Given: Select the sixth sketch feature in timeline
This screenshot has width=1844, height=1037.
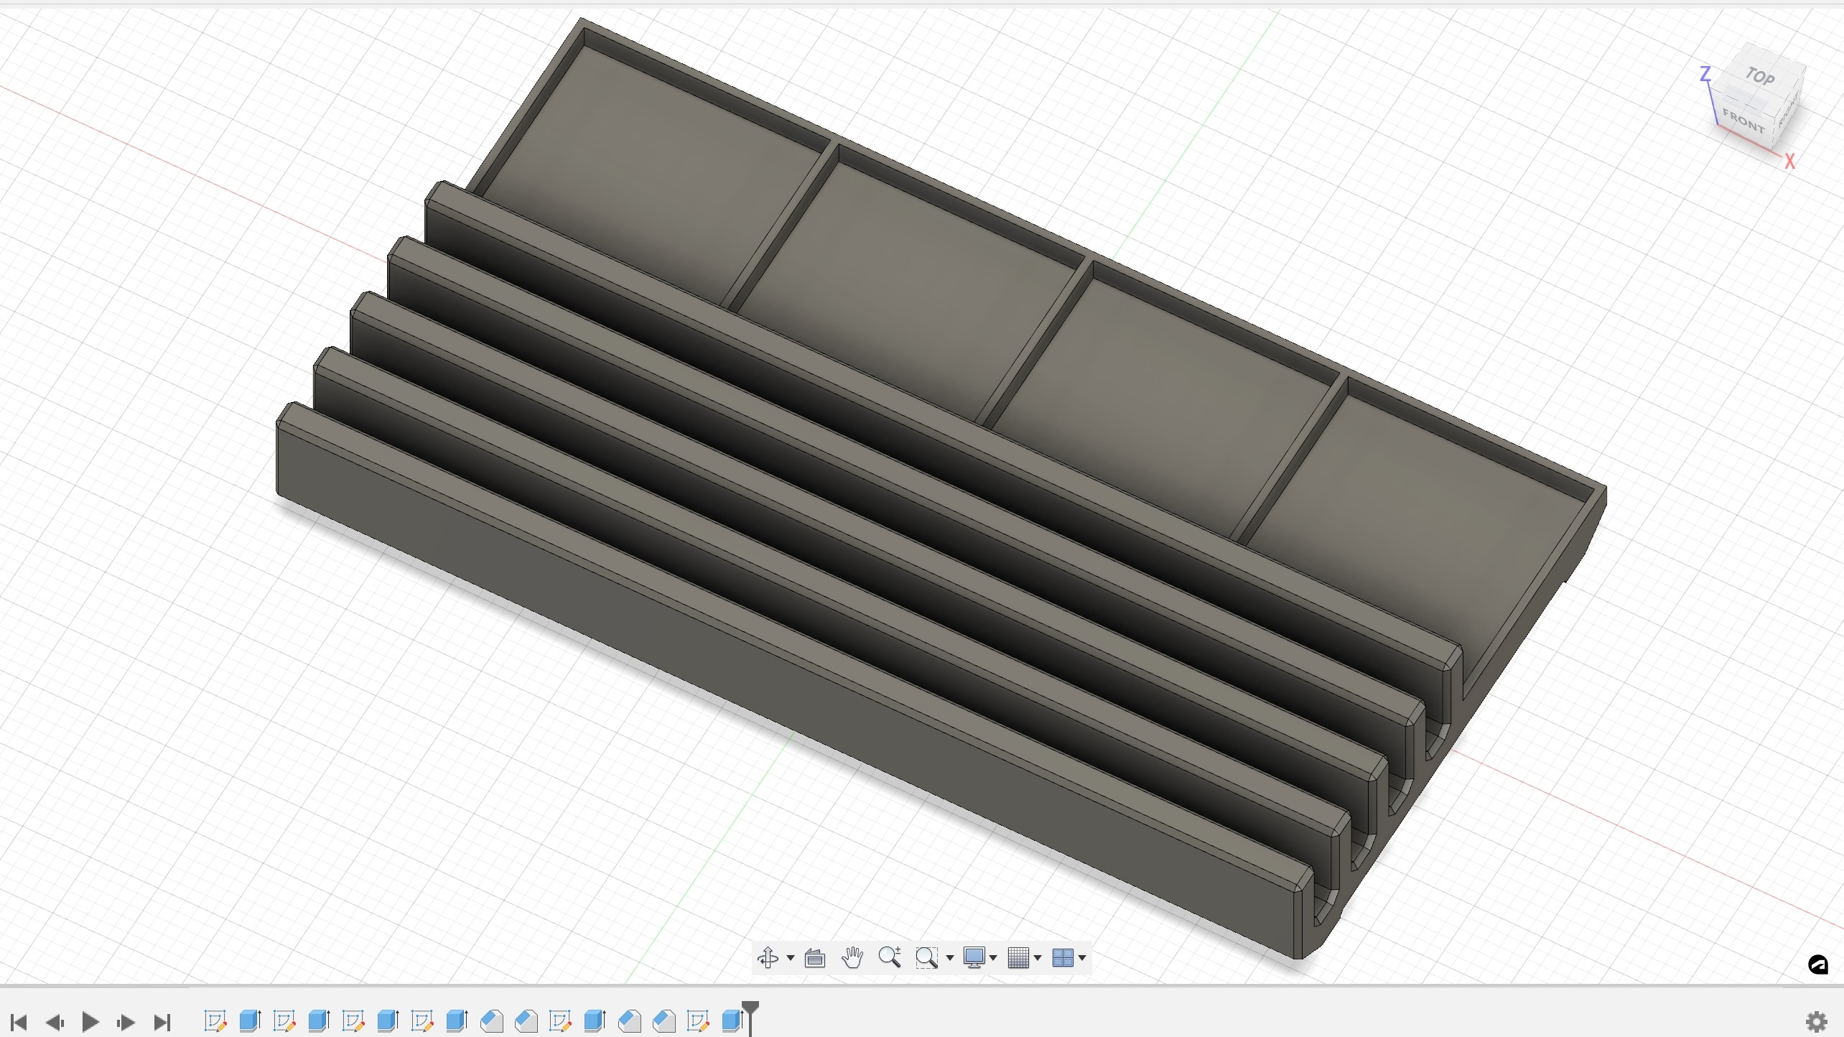Looking at the screenshot, I should (698, 1020).
